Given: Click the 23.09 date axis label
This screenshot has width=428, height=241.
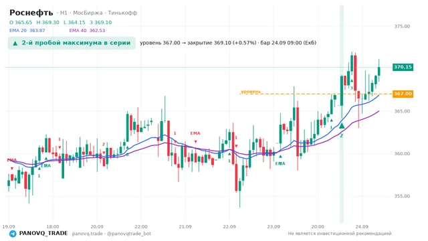Looking at the screenshot, I should (274, 226).
